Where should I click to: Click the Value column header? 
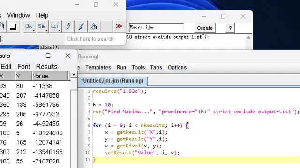[50, 76]
